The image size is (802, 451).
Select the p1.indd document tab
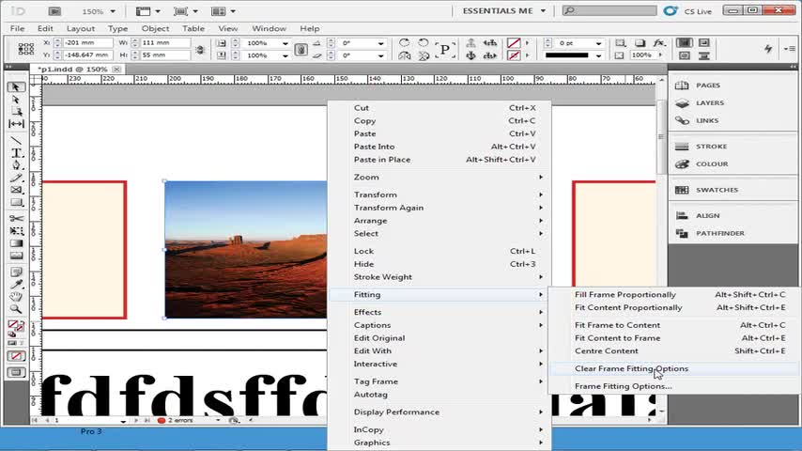[72, 70]
